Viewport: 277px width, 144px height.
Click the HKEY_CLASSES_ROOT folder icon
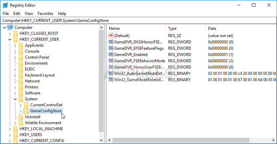pos(16,33)
